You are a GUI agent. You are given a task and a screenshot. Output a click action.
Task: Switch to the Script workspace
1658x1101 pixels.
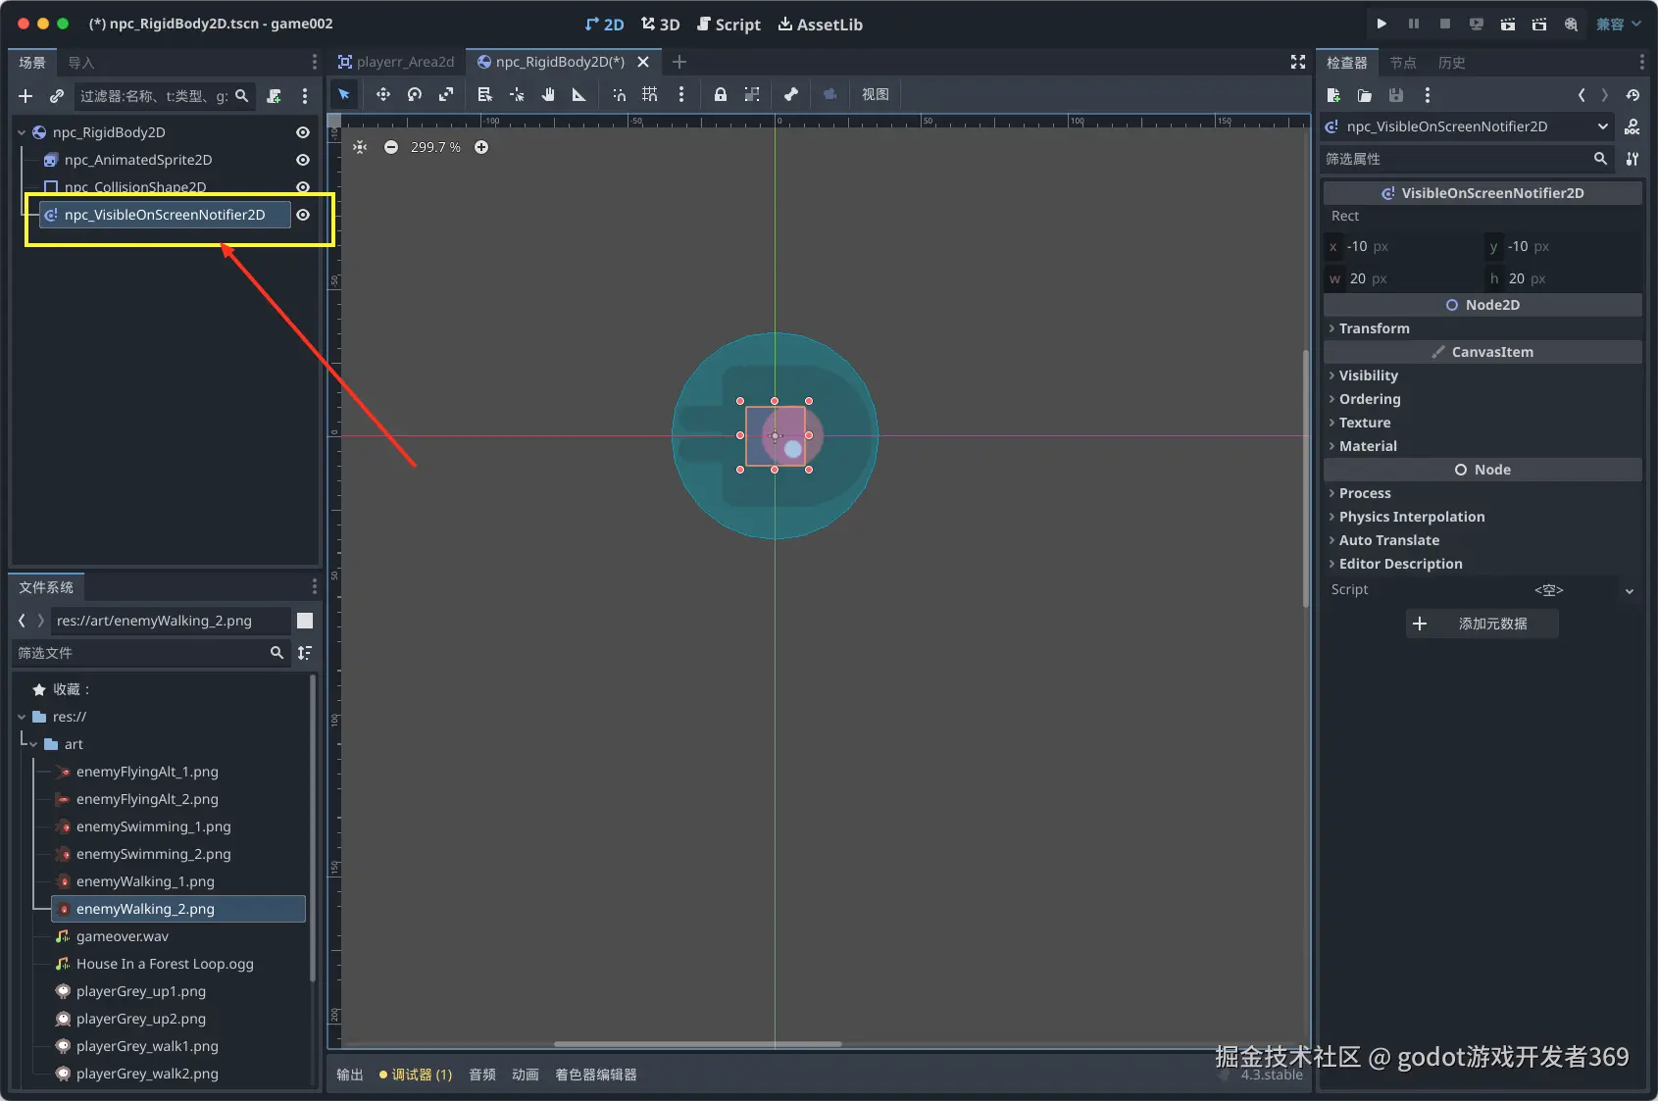(x=729, y=25)
